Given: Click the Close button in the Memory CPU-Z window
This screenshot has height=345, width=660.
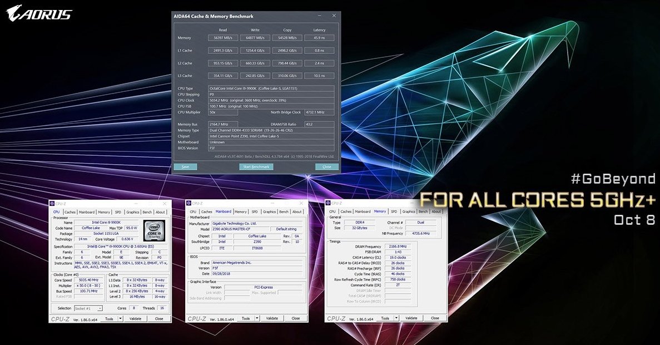Looking at the screenshot, I should pyautogui.click(x=435, y=318).
